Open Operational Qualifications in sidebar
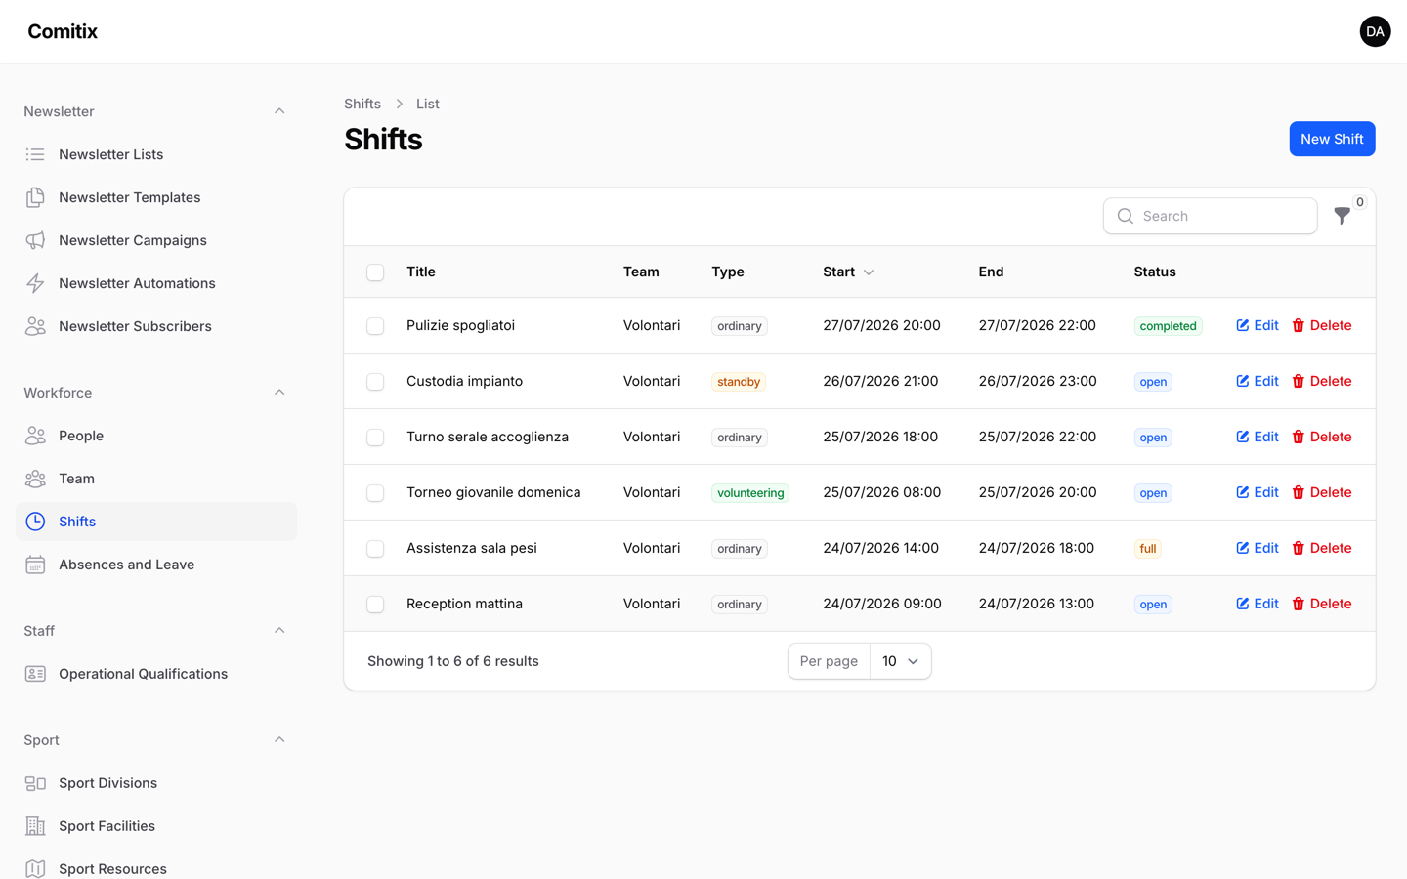This screenshot has width=1407, height=879. pos(156,674)
